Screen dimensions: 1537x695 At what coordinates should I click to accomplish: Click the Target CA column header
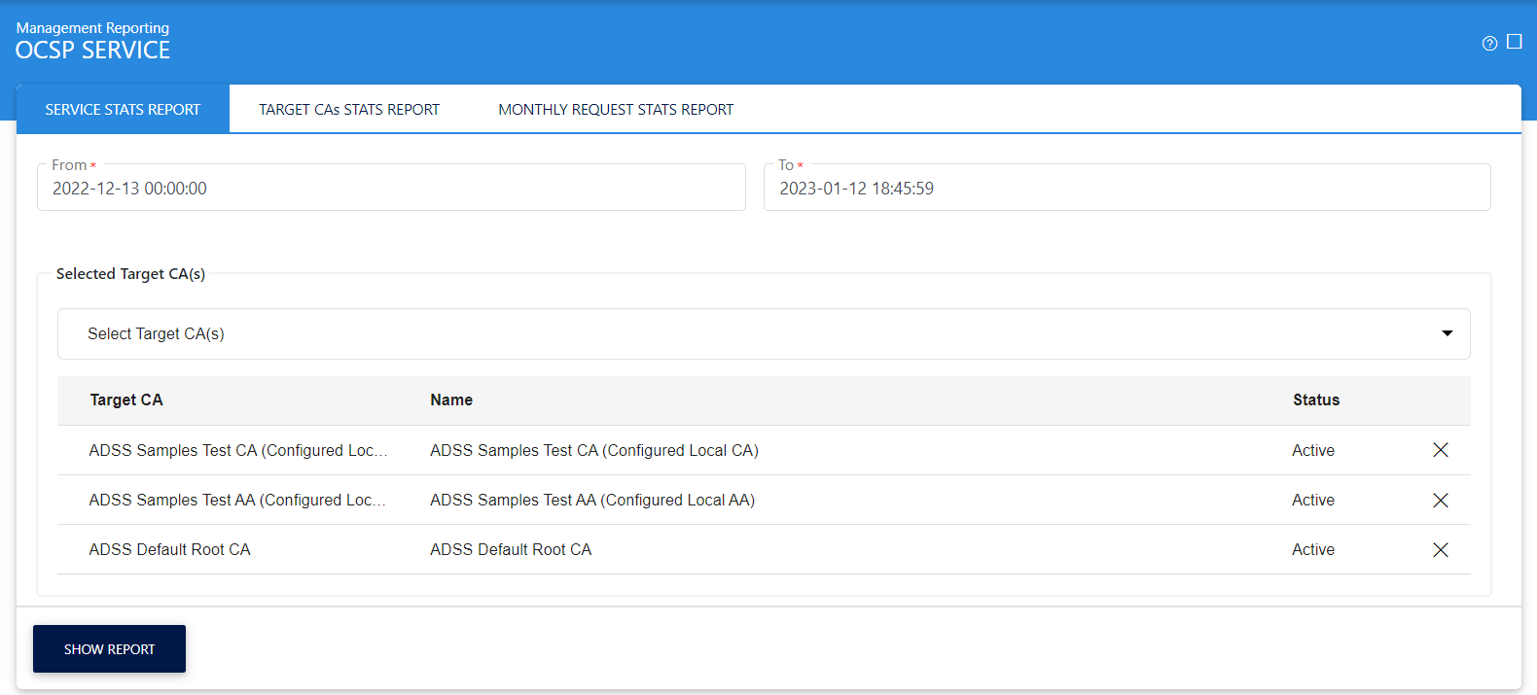(x=126, y=400)
